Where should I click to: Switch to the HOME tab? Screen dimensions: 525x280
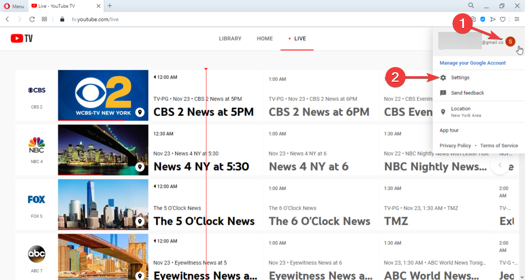pyautogui.click(x=265, y=39)
